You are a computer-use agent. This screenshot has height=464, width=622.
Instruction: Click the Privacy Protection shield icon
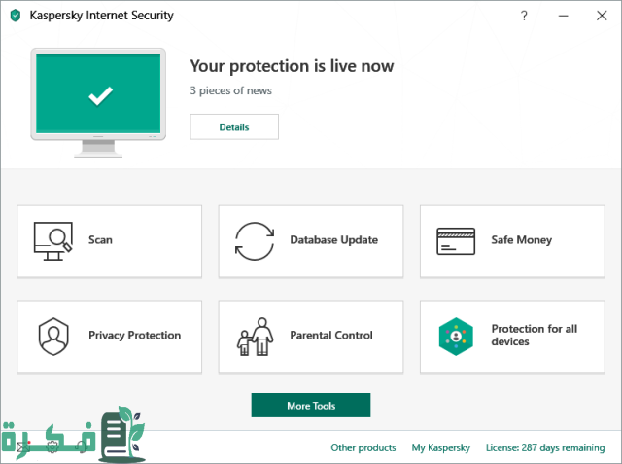(52, 336)
